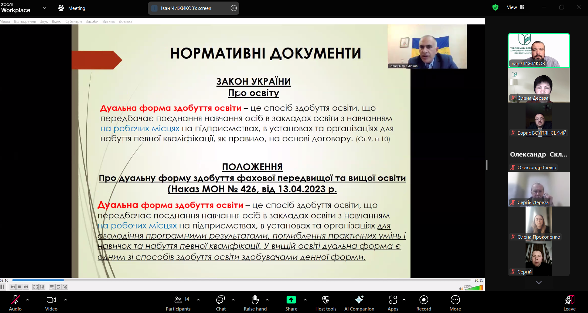Toggle camera with the Video button
Screen dimensions: 588x313
[51, 303]
